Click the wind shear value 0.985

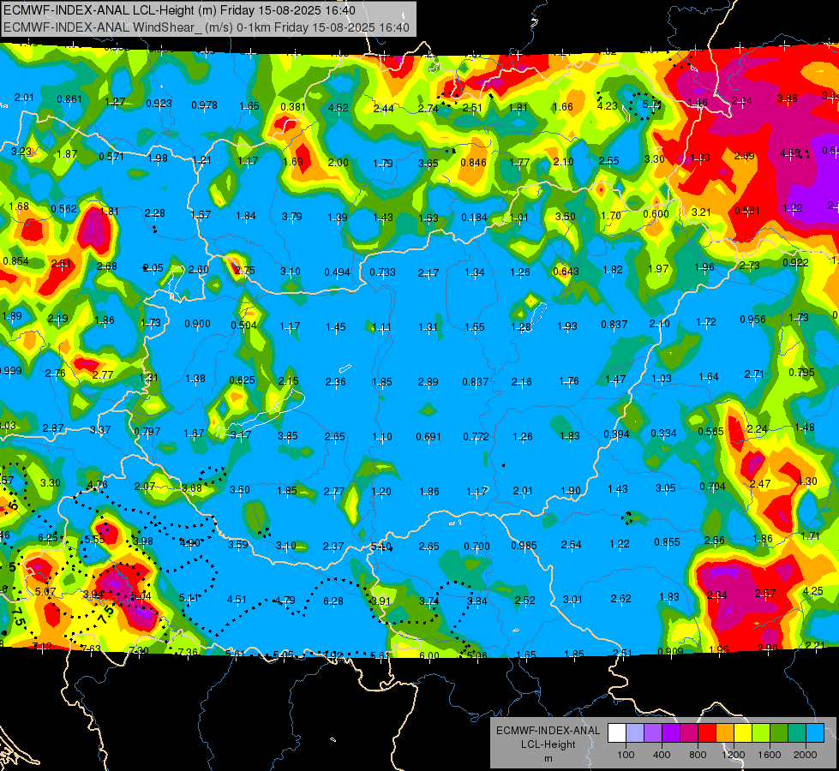[x=524, y=545]
